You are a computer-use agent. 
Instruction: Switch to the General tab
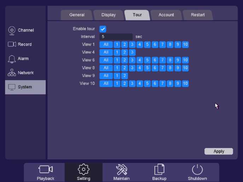click(x=77, y=15)
